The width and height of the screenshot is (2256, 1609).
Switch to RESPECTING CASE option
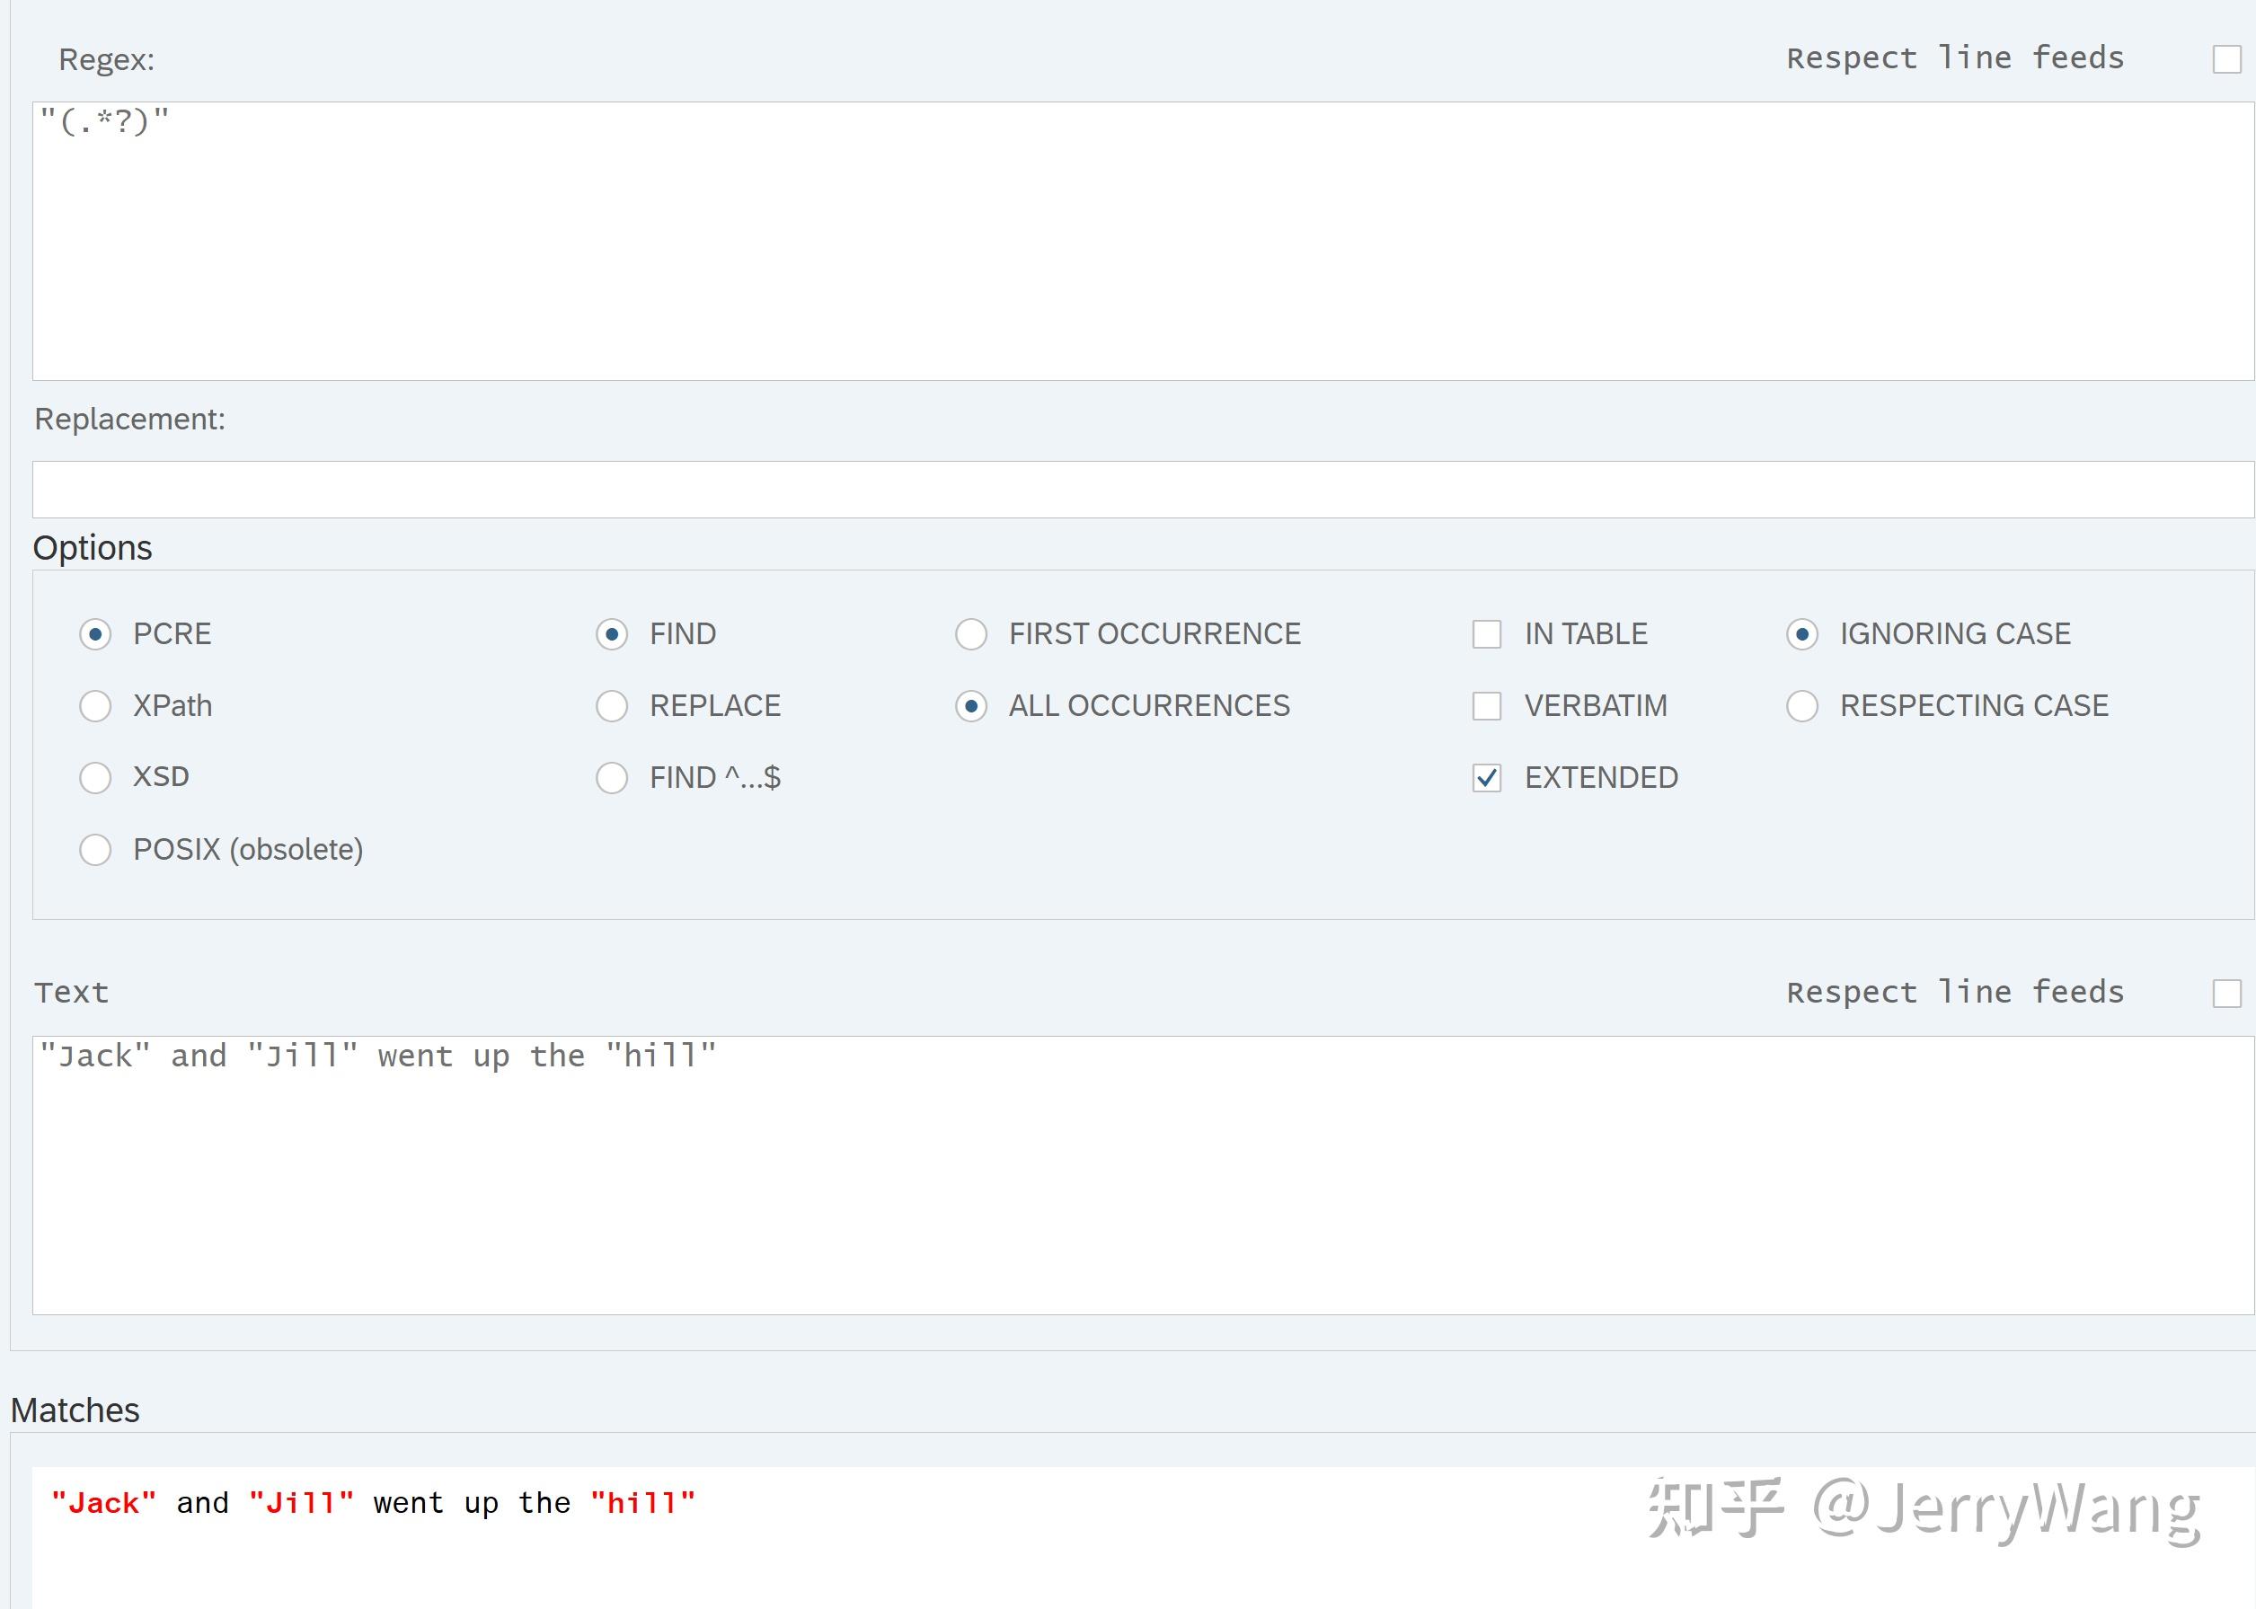coord(1801,706)
